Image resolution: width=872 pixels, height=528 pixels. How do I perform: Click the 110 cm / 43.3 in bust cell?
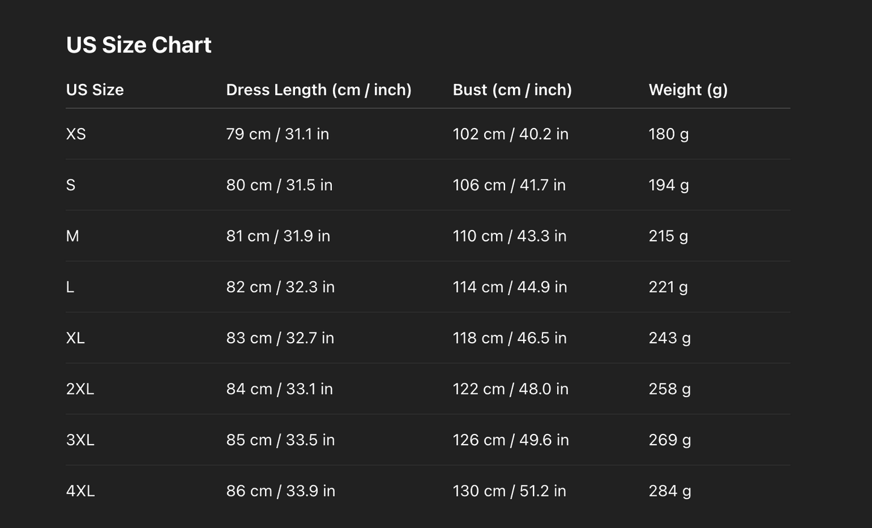[x=510, y=236]
